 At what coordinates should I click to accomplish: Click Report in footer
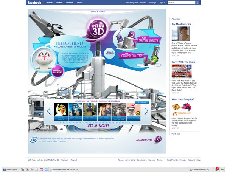pyautogui.click(x=74, y=160)
